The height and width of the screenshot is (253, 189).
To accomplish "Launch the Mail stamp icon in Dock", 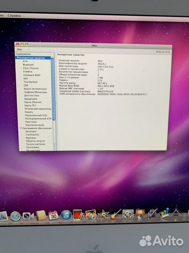I will click(x=4, y=216).
